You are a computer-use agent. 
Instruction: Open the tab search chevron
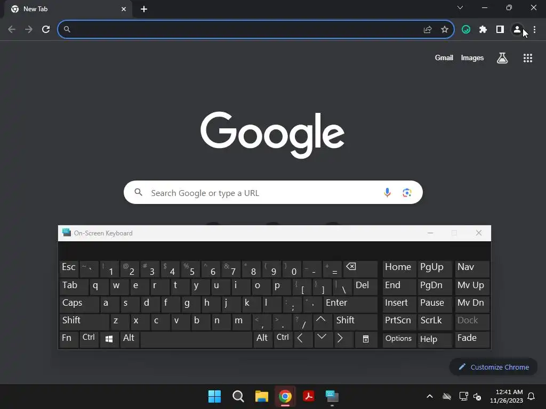click(460, 7)
